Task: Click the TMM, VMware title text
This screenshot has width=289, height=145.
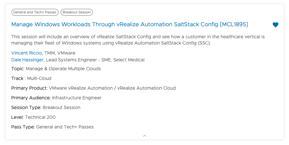Action: point(60,53)
